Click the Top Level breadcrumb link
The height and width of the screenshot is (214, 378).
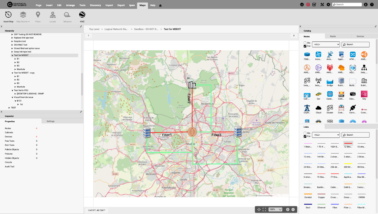(x=94, y=29)
